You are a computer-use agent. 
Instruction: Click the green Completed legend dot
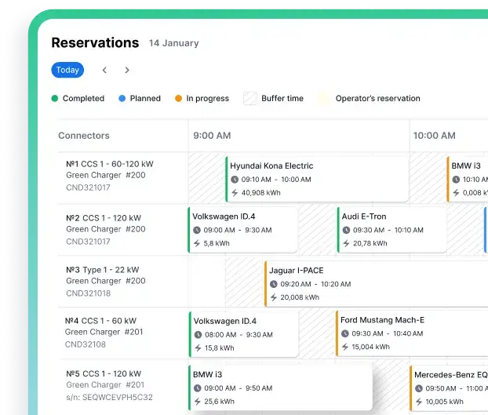[x=55, y=99]
